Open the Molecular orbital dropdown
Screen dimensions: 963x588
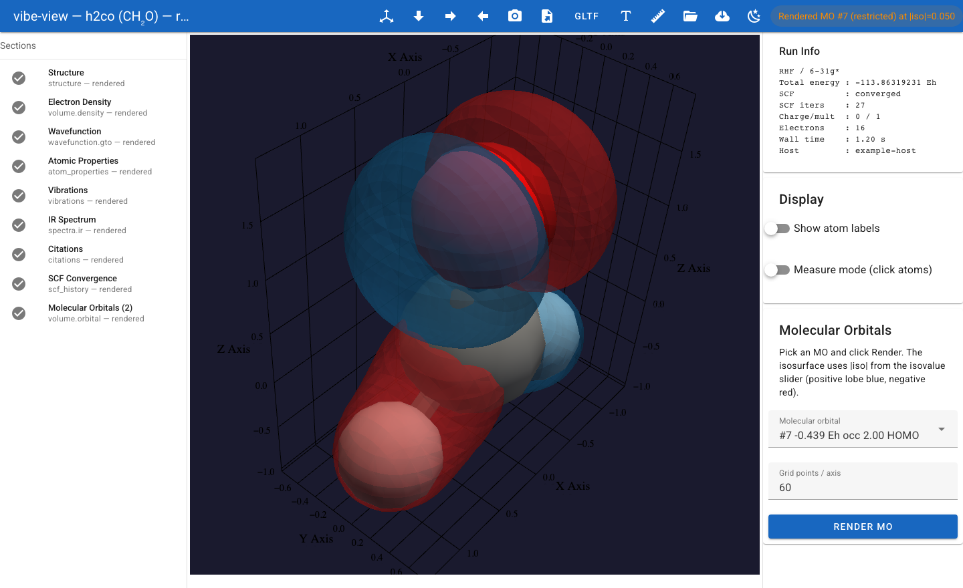pyautogui.click(x=863, y=429)
